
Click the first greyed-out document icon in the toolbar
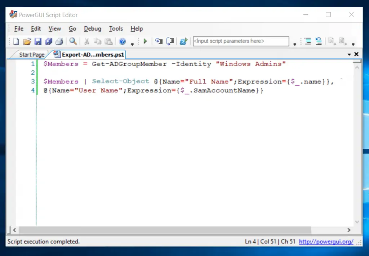click(332, 41)
